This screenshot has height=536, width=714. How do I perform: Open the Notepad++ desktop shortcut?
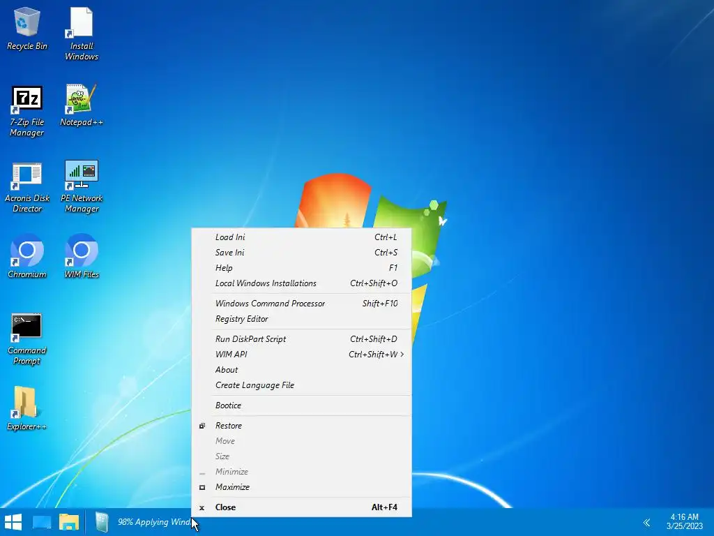82,105
